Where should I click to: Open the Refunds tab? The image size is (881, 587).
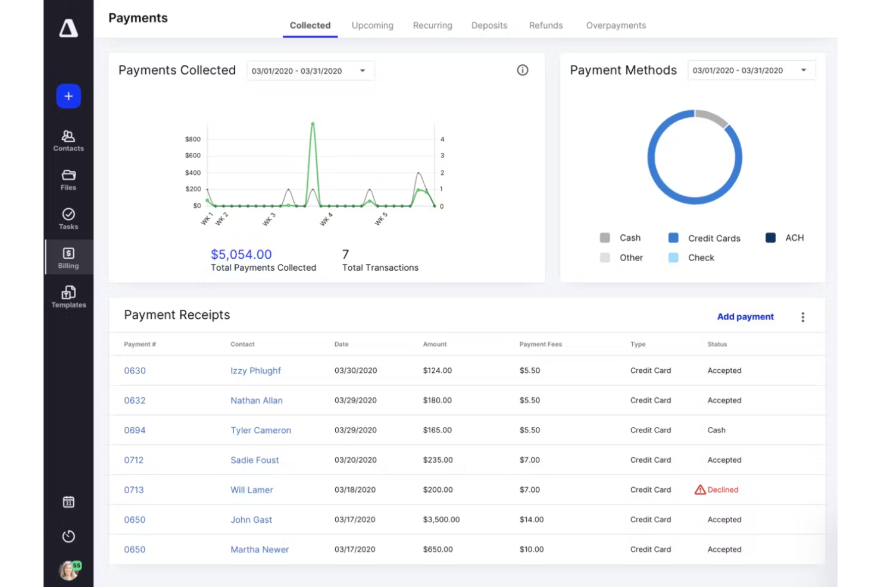pyautogui.click(x=545, y=26)
